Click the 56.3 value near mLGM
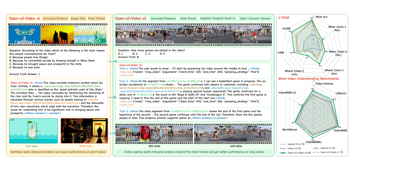Image resolution: width=403 pixels, height=171 pixels. [x=290, y=31]
